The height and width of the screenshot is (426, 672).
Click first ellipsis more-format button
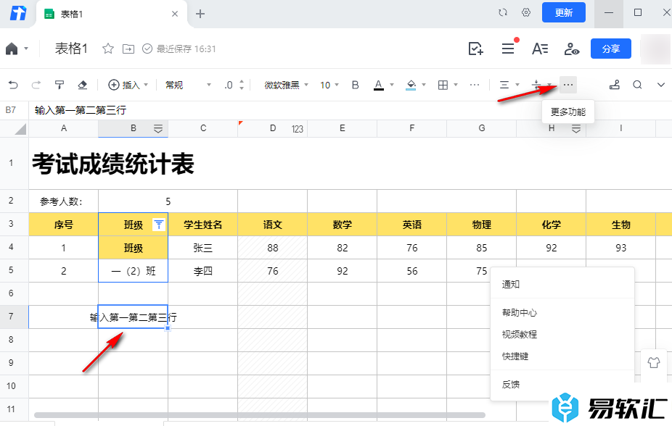475,85
